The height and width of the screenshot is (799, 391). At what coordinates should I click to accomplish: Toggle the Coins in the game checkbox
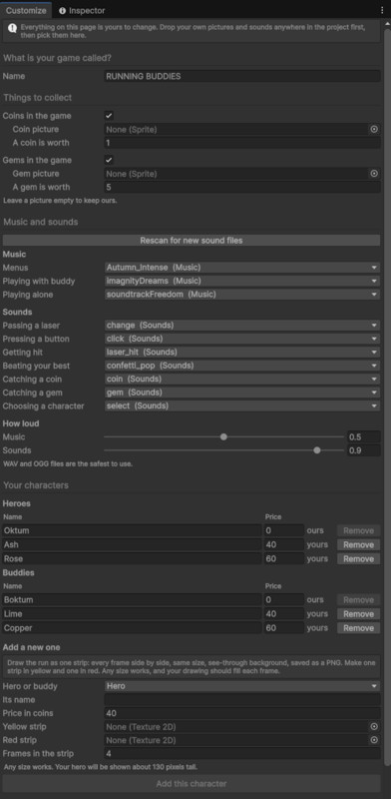pos(109,116)
